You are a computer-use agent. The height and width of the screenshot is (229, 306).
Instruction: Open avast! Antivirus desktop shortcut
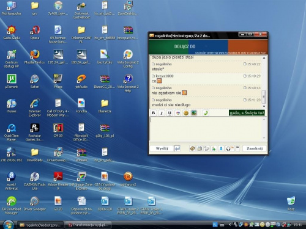pyautogui.click(x=12, y=181)
